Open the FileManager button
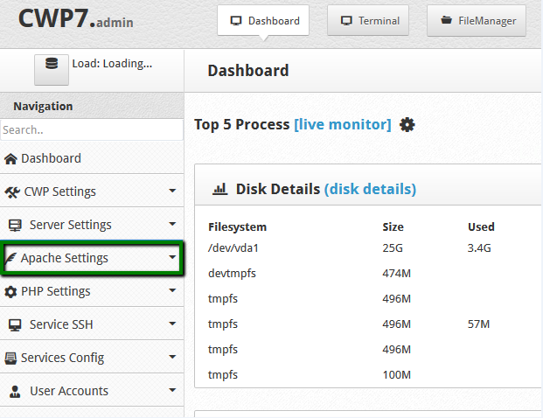 [477, 21]
